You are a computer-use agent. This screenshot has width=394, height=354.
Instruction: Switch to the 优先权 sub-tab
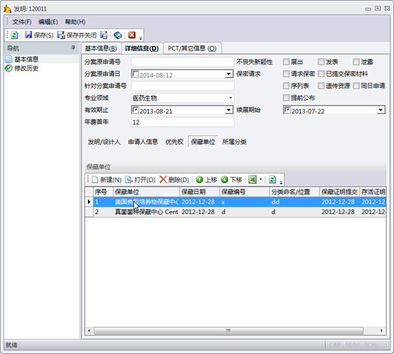point(174,142)
